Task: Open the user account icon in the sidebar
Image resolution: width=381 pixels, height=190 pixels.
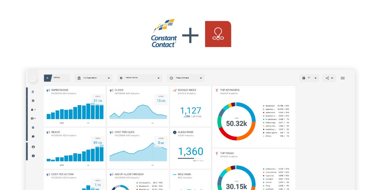Action: pyautogui.click(x=33, y=147)
